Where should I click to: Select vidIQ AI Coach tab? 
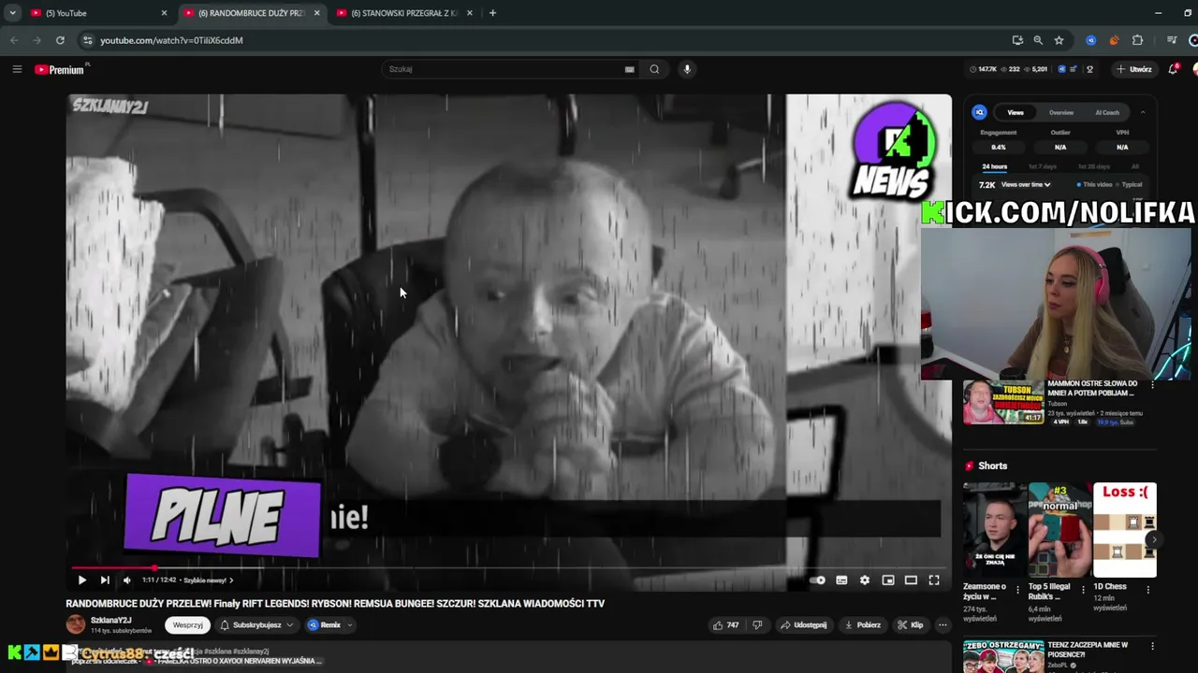pyautogui.click(x=1107, y=112)
